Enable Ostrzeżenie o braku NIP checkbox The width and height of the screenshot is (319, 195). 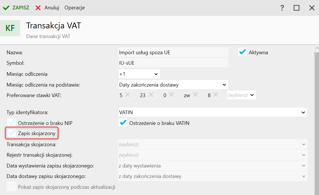click(12, 123)
